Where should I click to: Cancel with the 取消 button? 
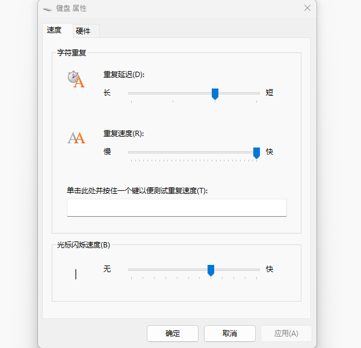230,334
